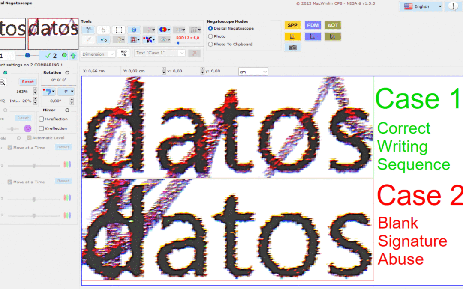Click the measurement scale tool icon
The height and width of the screenshot is (289, 463).
click(195, 30)
